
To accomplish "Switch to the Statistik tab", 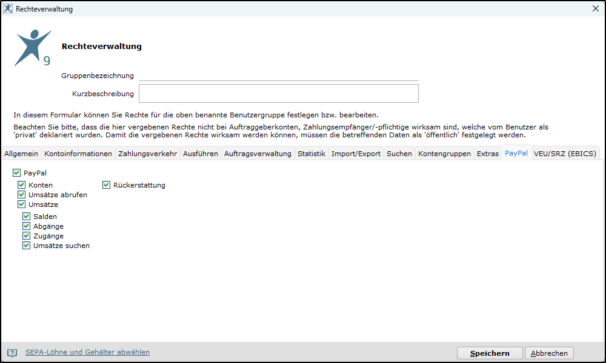I will (x=311, y=154).
